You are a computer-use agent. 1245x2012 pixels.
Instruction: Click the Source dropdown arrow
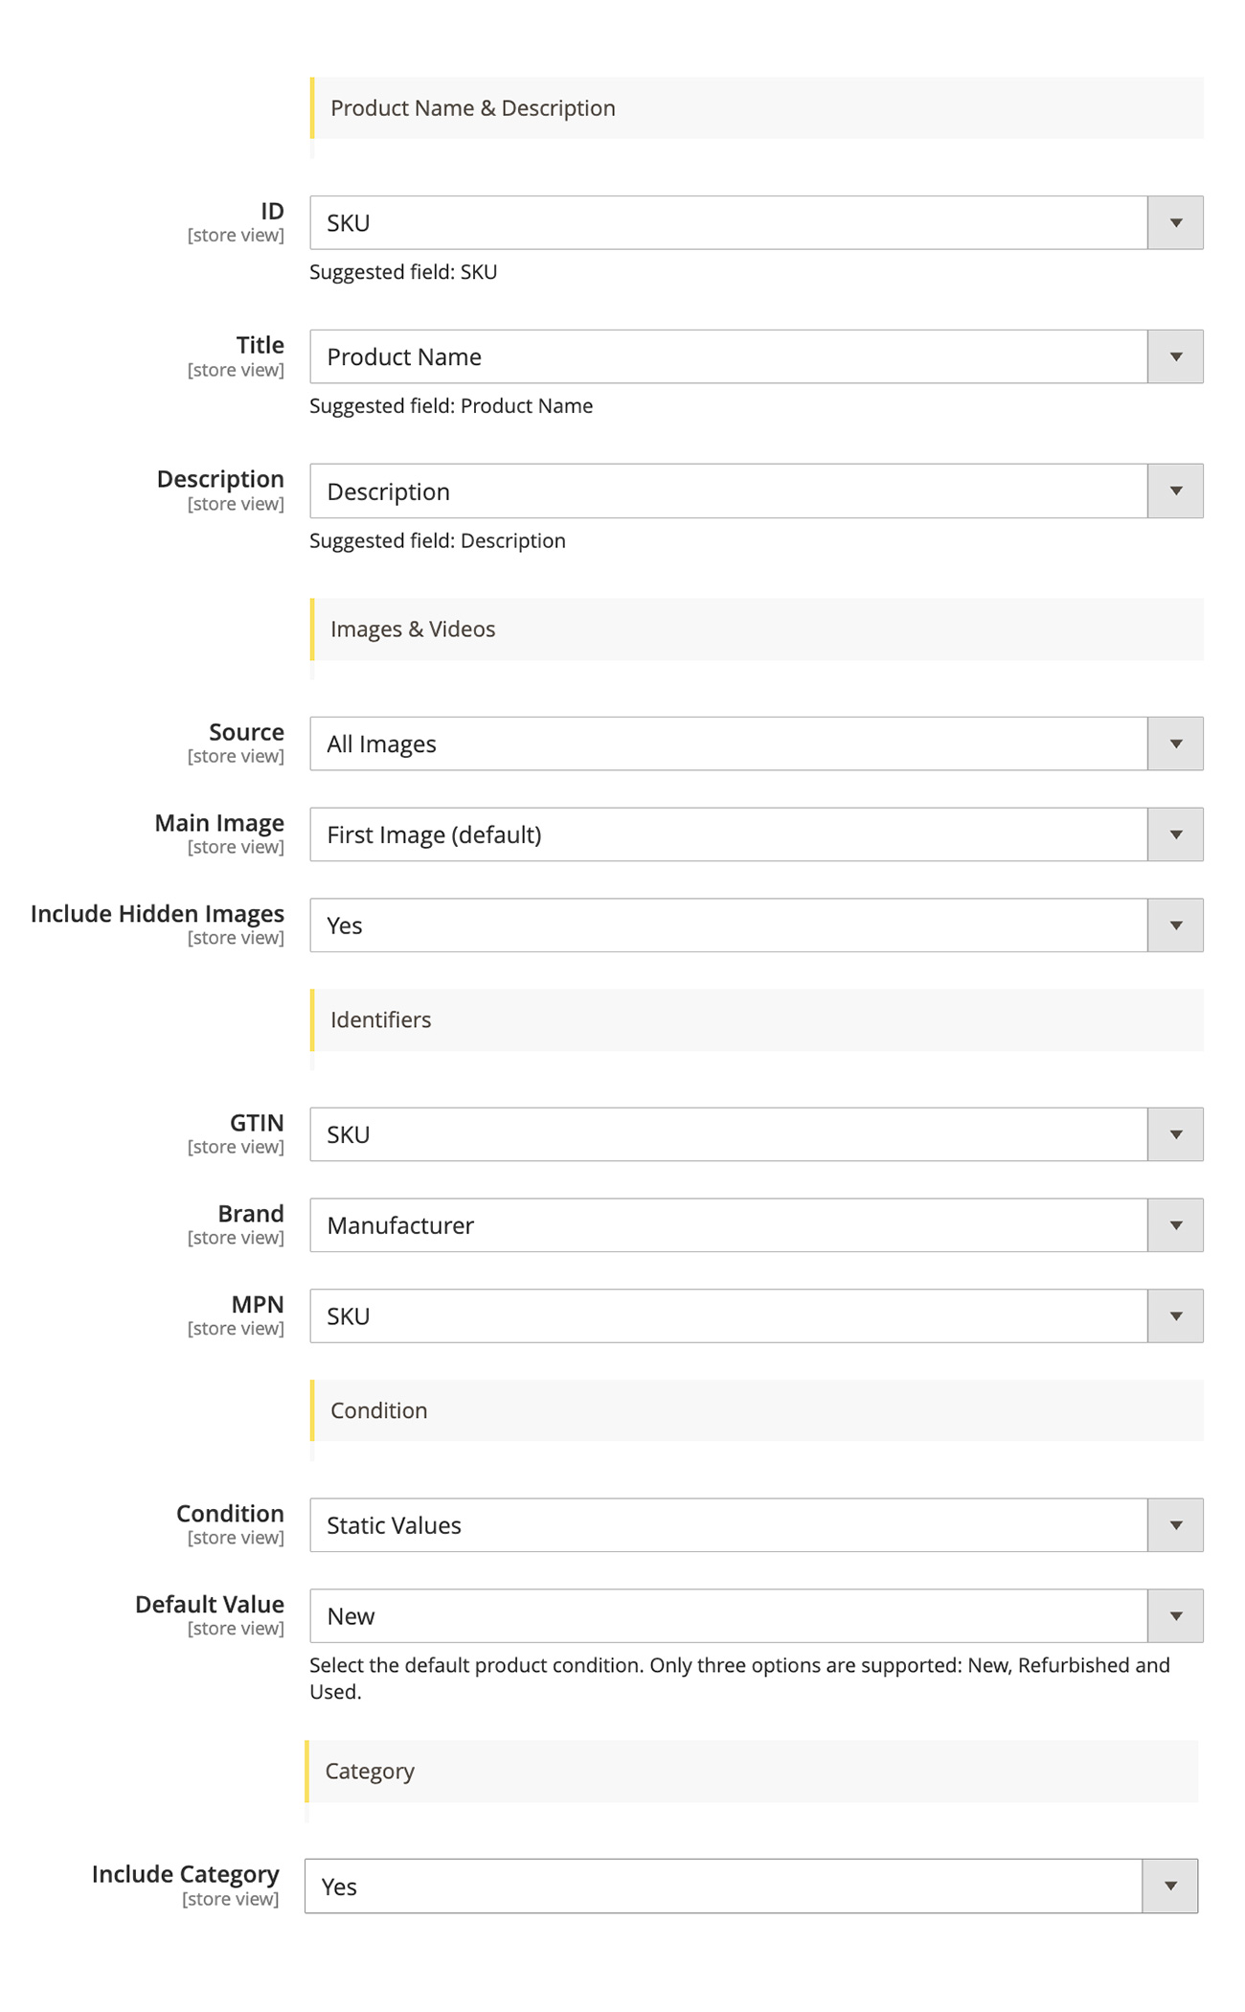pos(1175,744)
